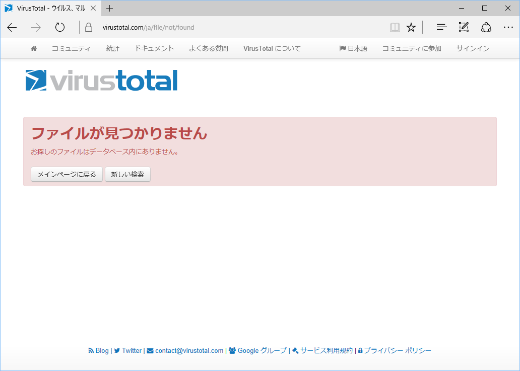Click the padlock security icon in address bar
The width and height of the screenshot is (520, 371).
[x=89, y=27]
